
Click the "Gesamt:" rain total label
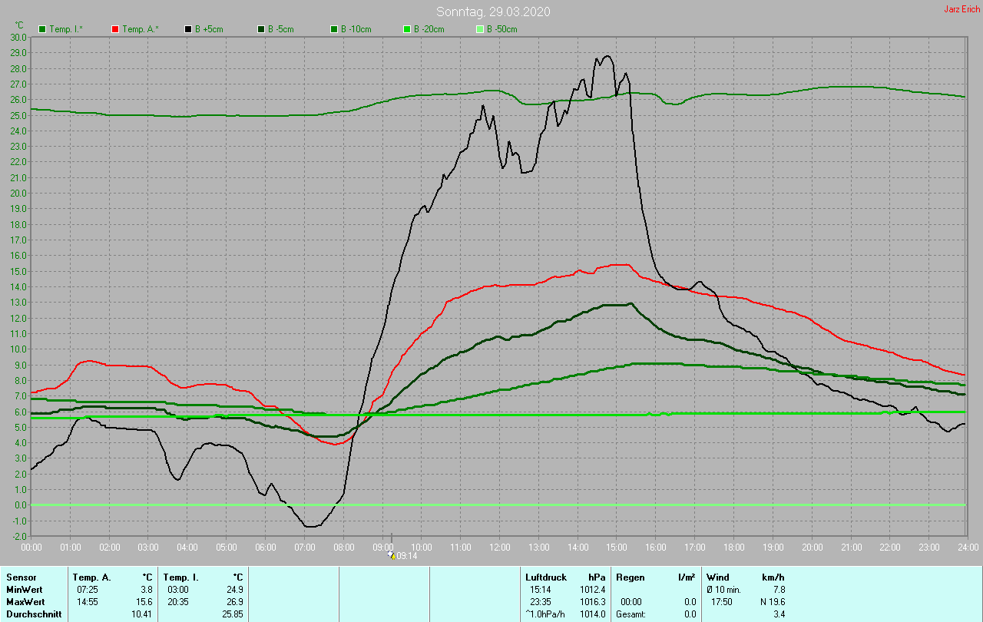631,614
